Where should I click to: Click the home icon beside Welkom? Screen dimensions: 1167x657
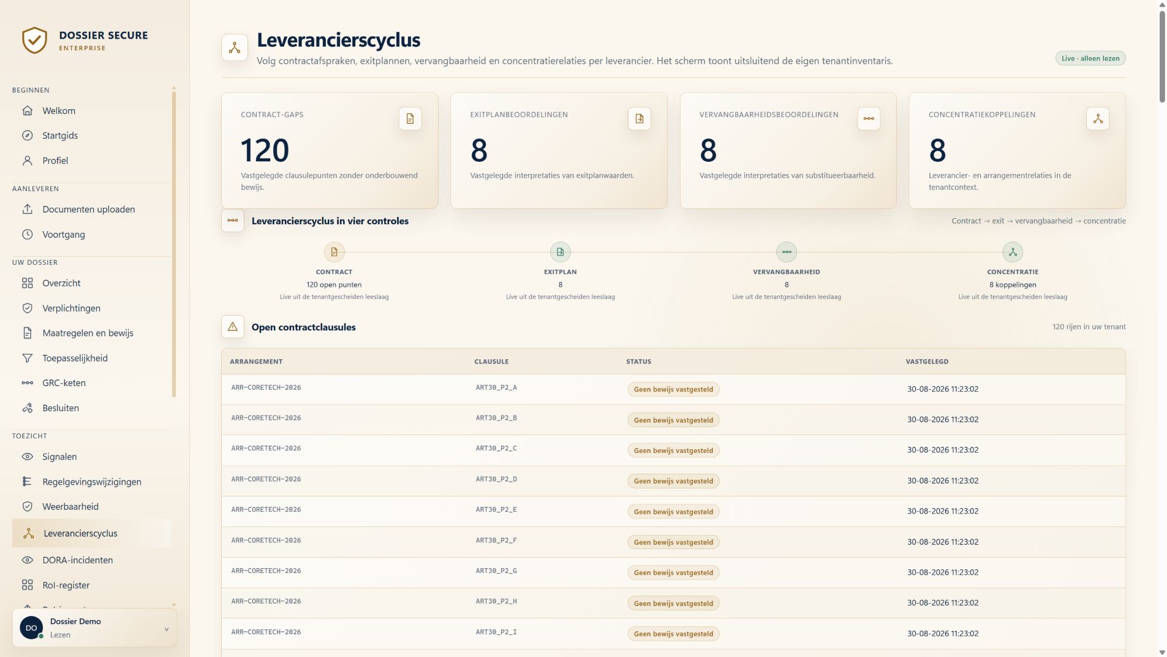(x=27, y=111)
